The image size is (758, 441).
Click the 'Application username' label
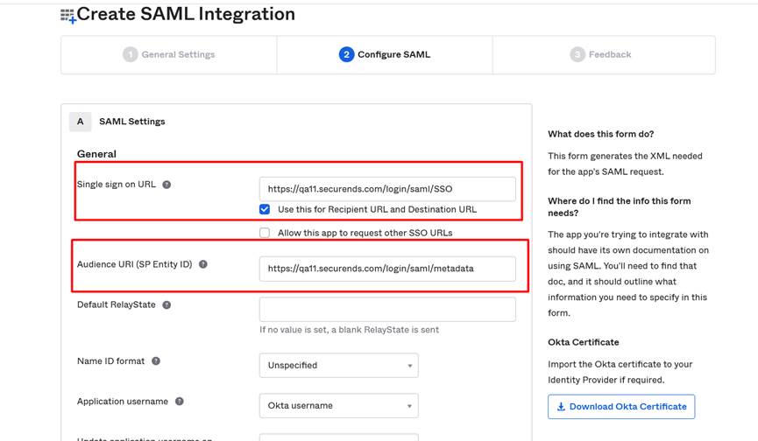point(123,402)
